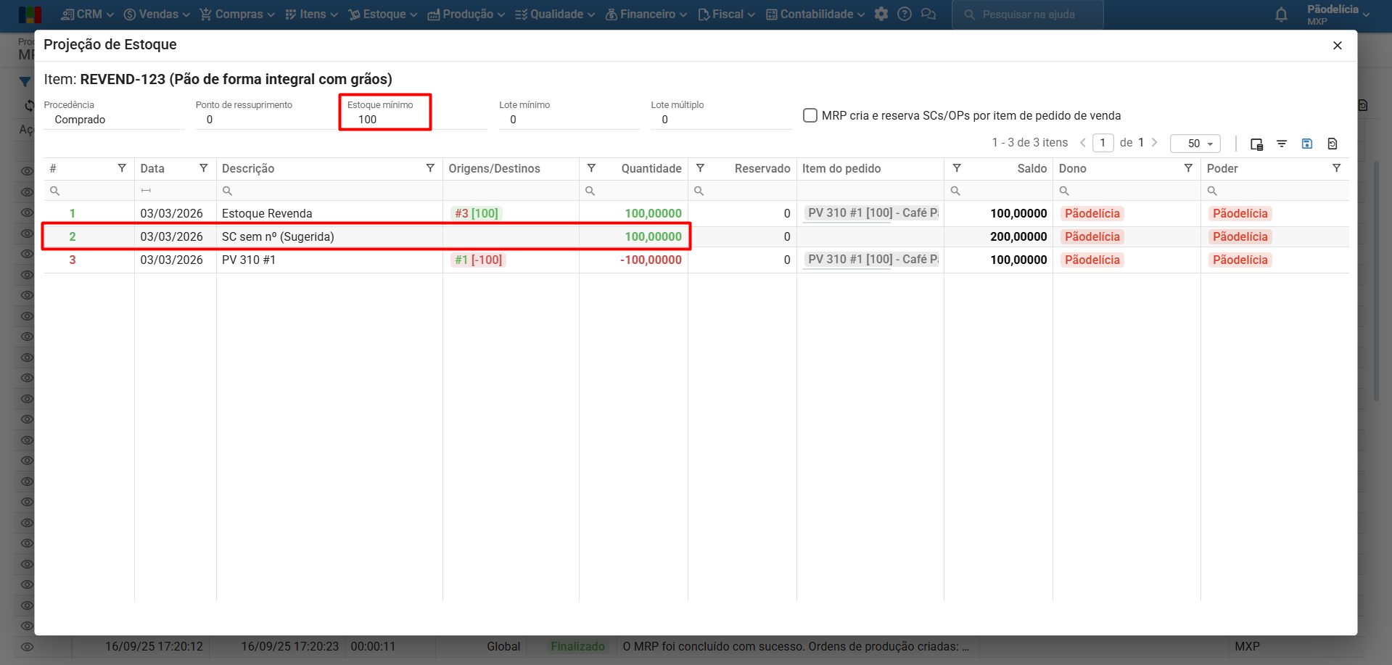The height and width of the screenshot is (665, 1392).
Task: Open the Financeiro menu
Action: point(646,15)
